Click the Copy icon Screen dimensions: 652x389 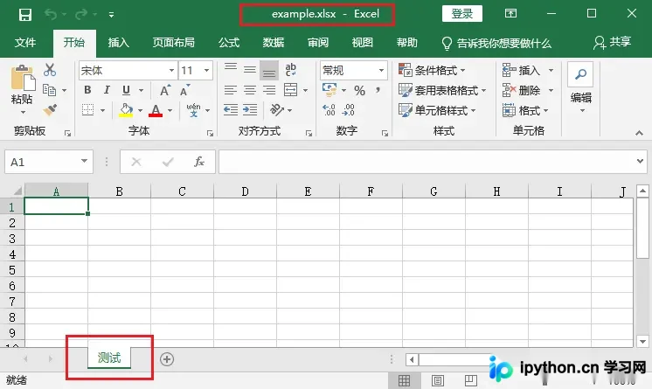click(x=50, y=90)
